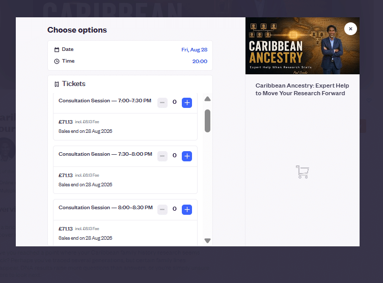Click the £71.13 price of 8:00–8:30 PM session
This screenshot has width=383, height=283.
pyautogui.click(x=66, y=229)
